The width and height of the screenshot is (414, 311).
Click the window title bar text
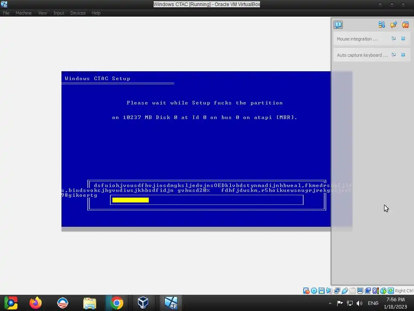(207, 4)
